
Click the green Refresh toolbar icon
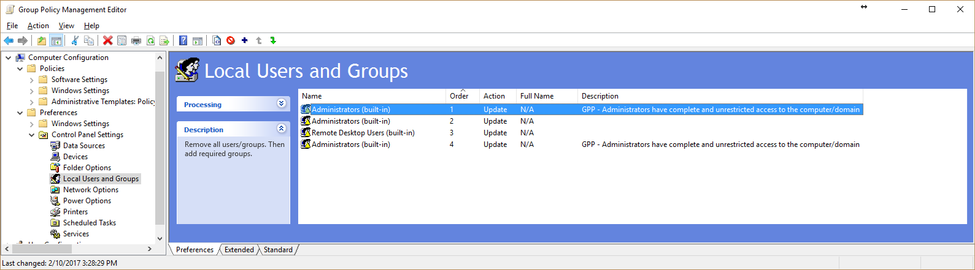tap(150, 40)
